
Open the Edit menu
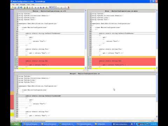[17, 5]
